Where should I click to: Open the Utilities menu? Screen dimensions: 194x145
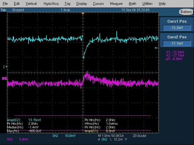pos(147,4)
